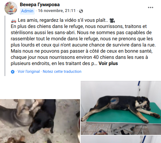
Task: Expand post text with Voir plus
Action: 108,63
